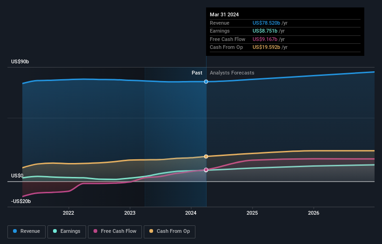Click the US$8.751b earnings value

pos(265,31)
